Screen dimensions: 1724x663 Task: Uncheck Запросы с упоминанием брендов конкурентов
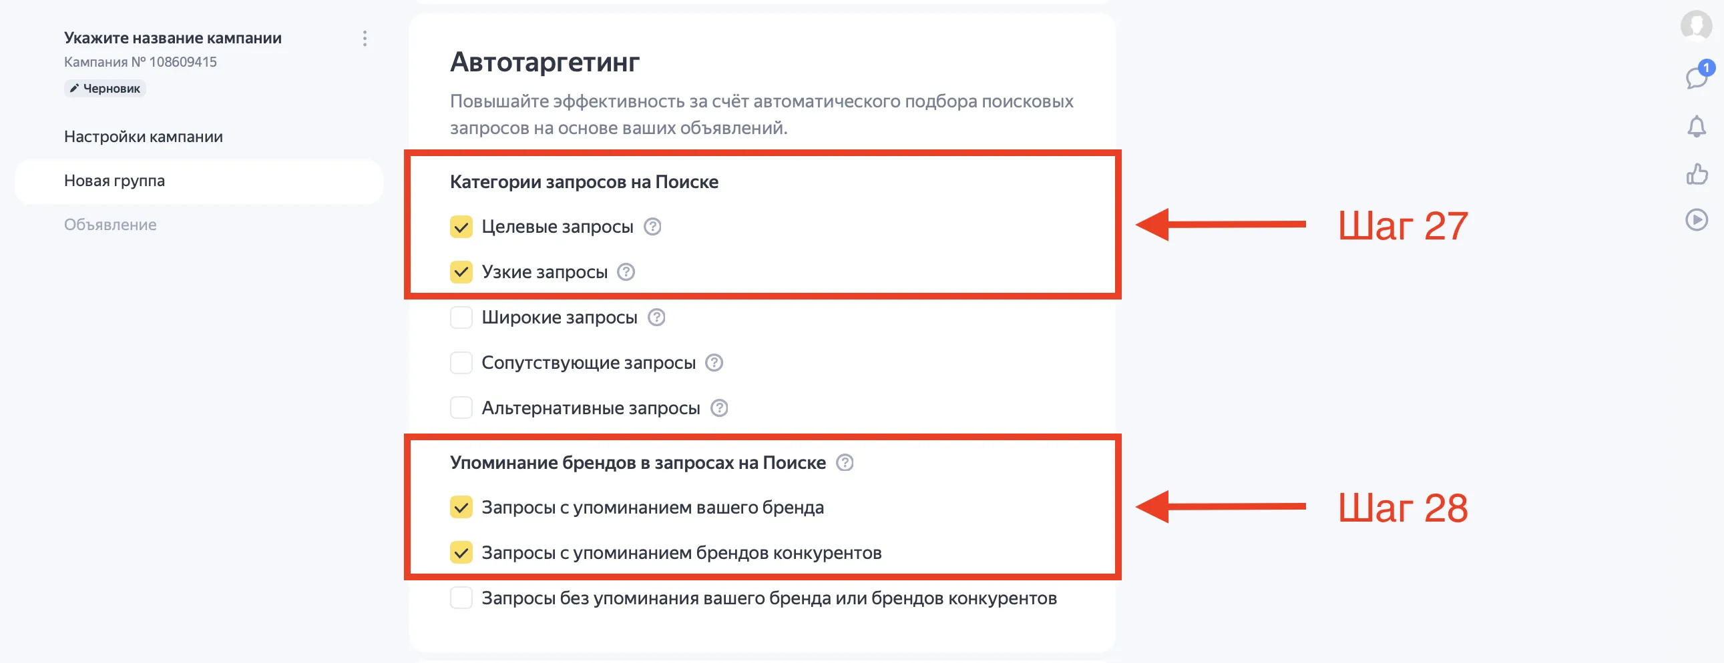point(461,553)
